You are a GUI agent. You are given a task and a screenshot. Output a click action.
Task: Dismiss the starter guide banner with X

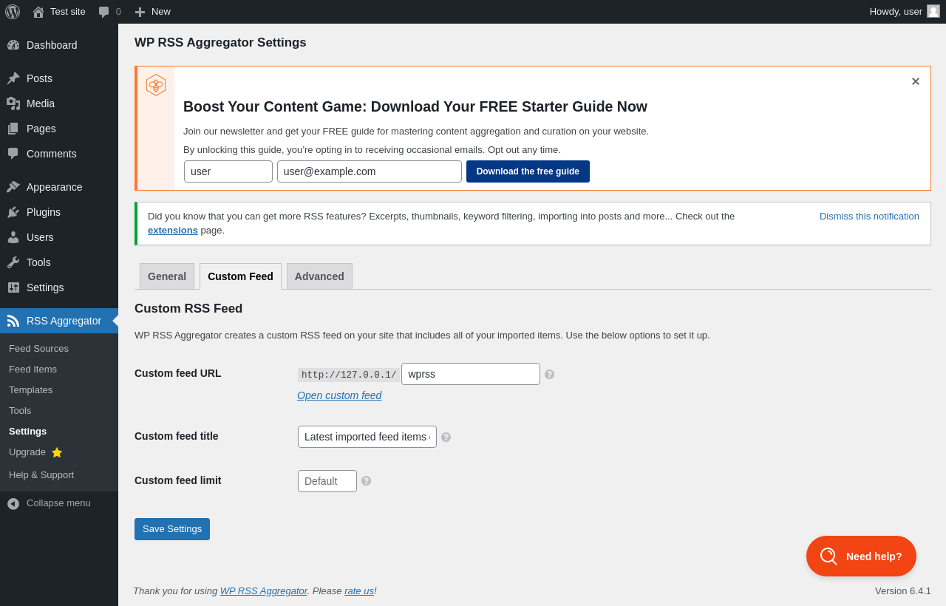[915, 81]
